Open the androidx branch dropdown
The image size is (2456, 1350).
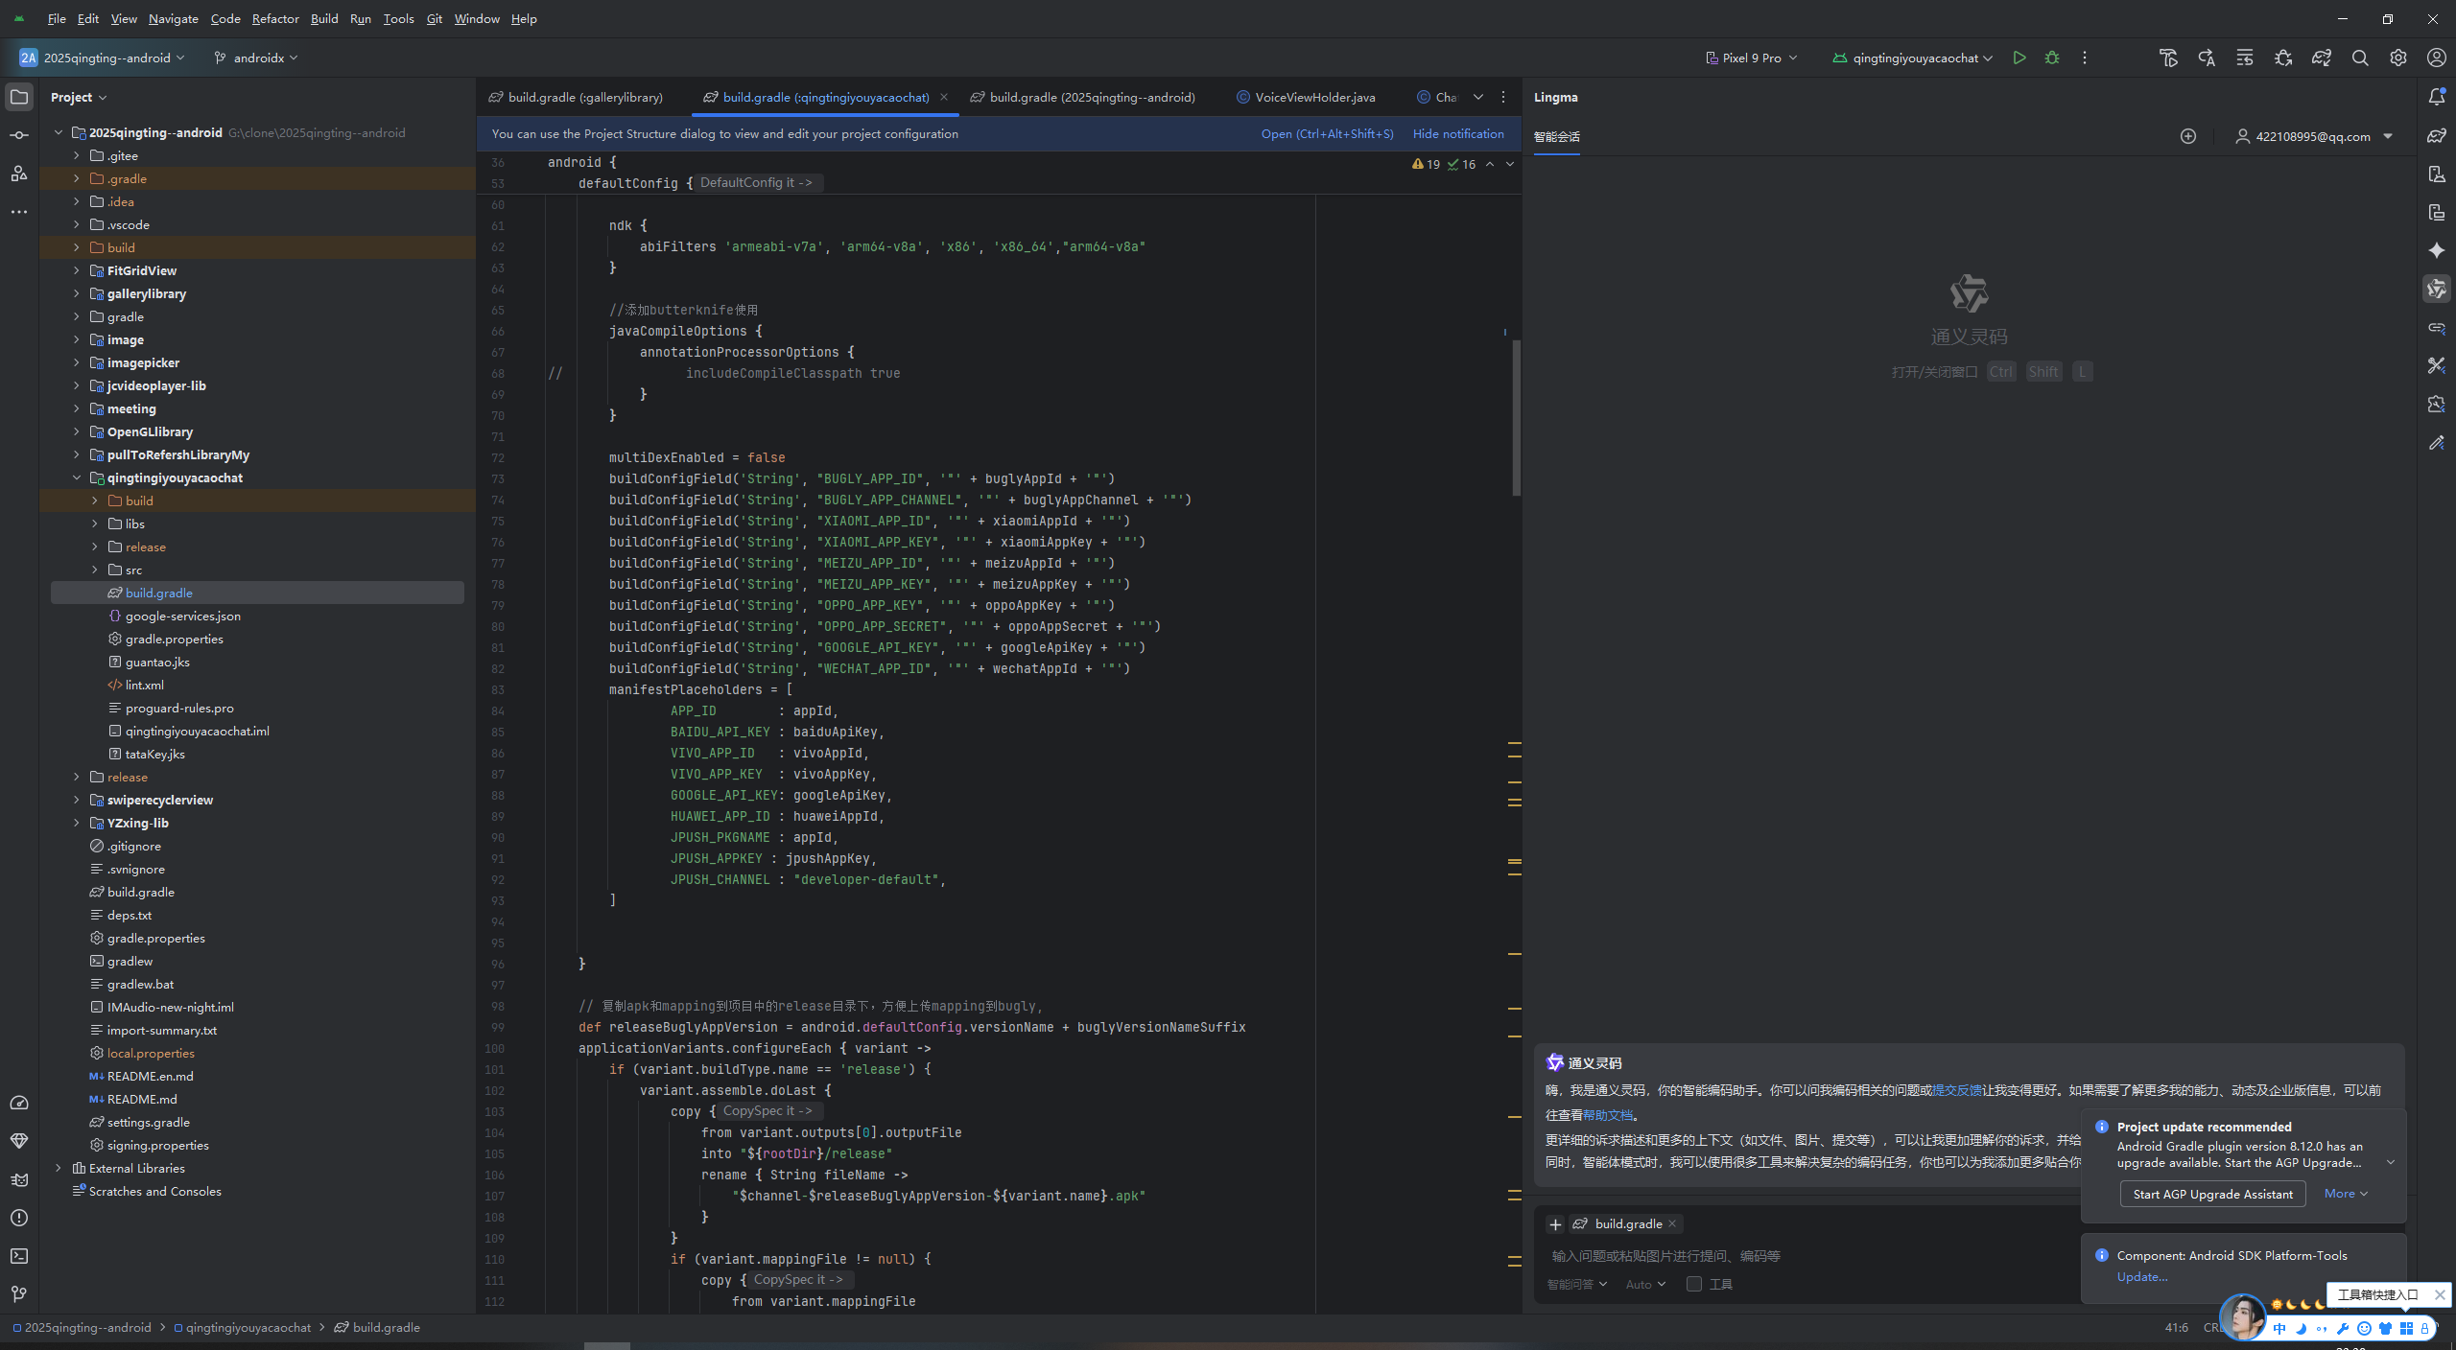click(256, 58)
